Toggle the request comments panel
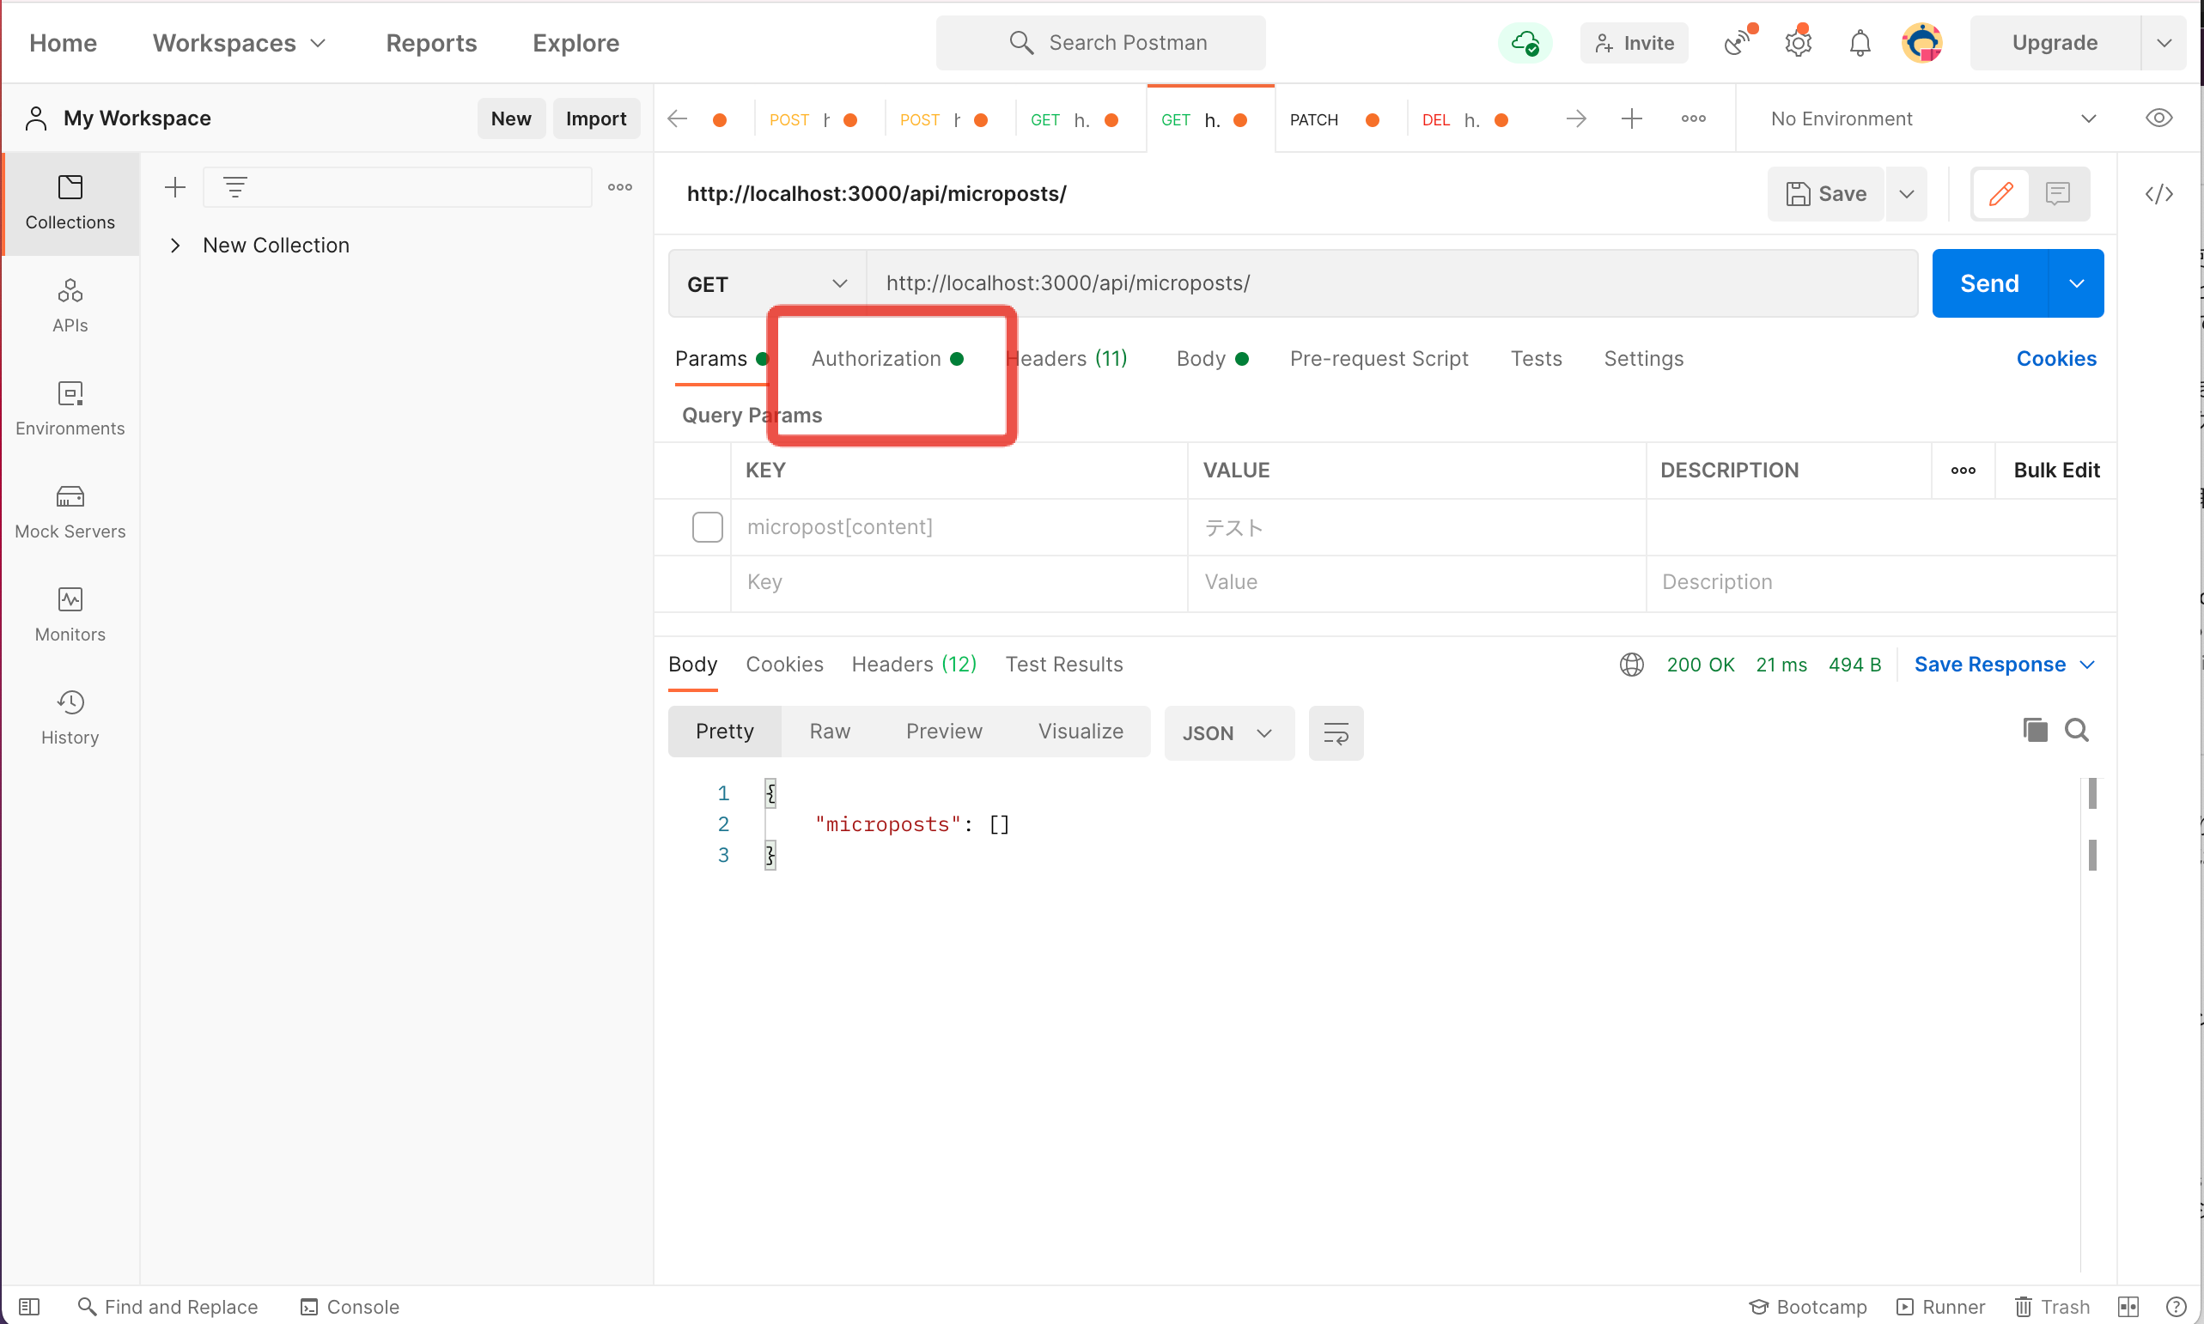Image resolution: width=2204 pixels, height=1324 pixels. (2057, 193)
